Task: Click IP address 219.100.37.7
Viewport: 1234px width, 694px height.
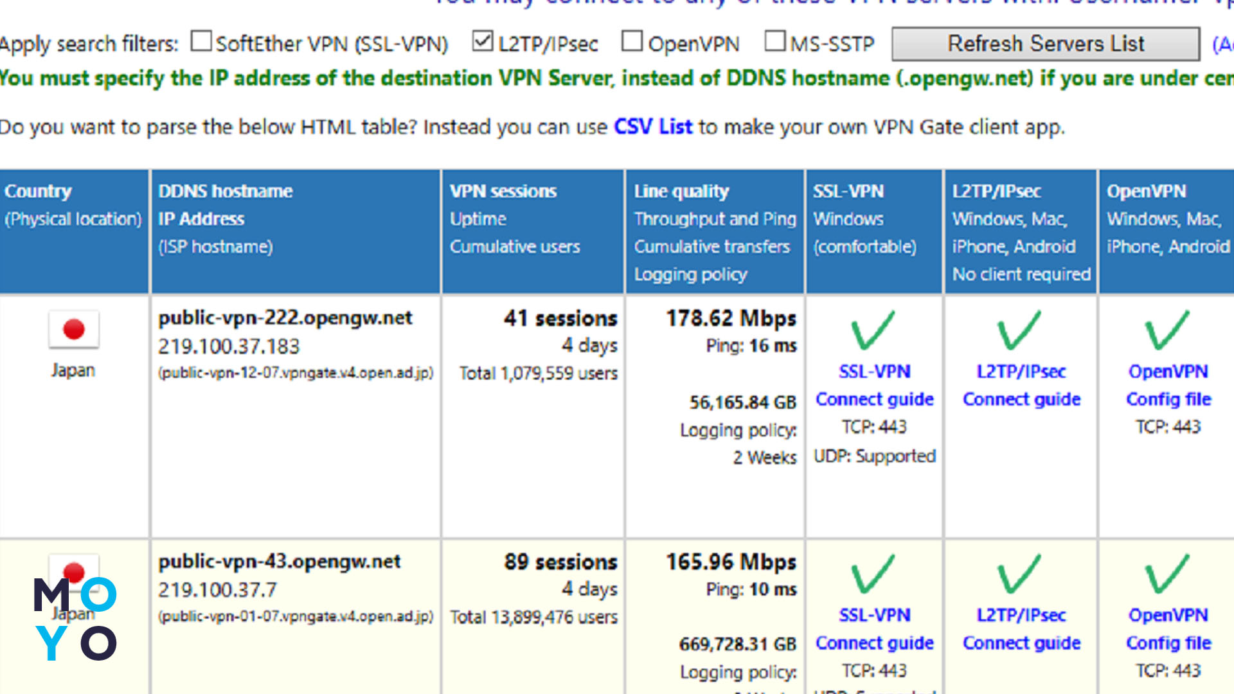Action: (x=217, y=590)
